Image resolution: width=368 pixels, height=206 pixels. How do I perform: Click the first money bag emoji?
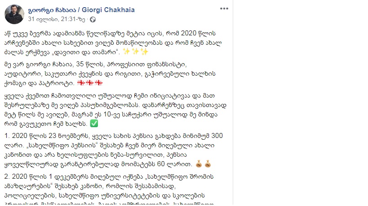199,164
